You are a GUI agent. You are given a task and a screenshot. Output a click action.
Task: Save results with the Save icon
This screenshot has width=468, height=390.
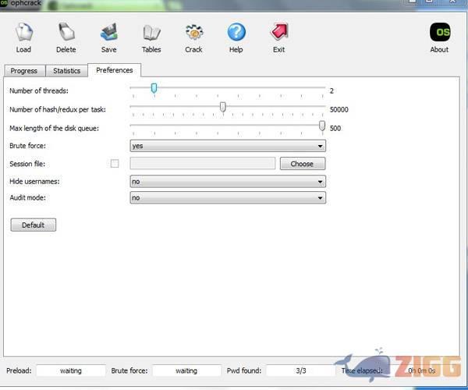point(108,37)
